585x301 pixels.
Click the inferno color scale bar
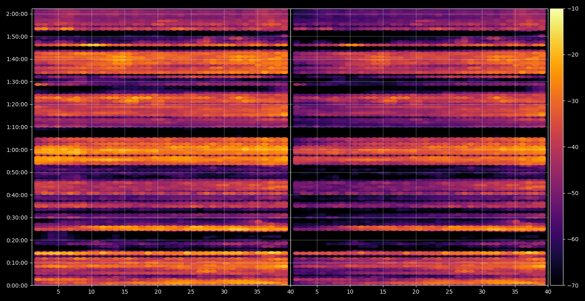click(556, 147)
